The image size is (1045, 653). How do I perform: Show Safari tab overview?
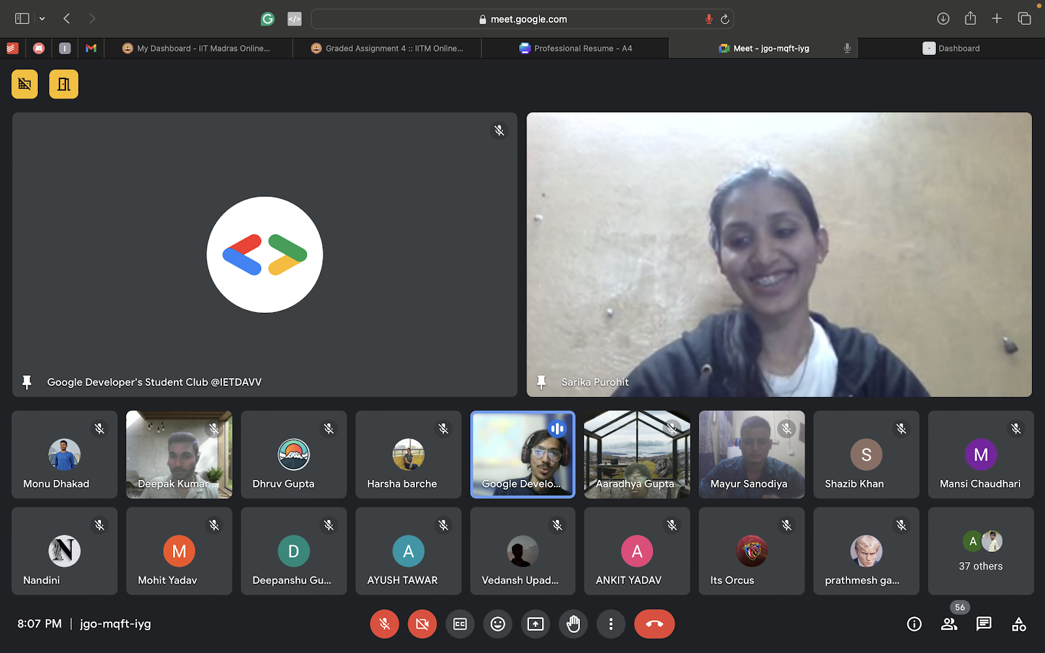pos(1024,19)
